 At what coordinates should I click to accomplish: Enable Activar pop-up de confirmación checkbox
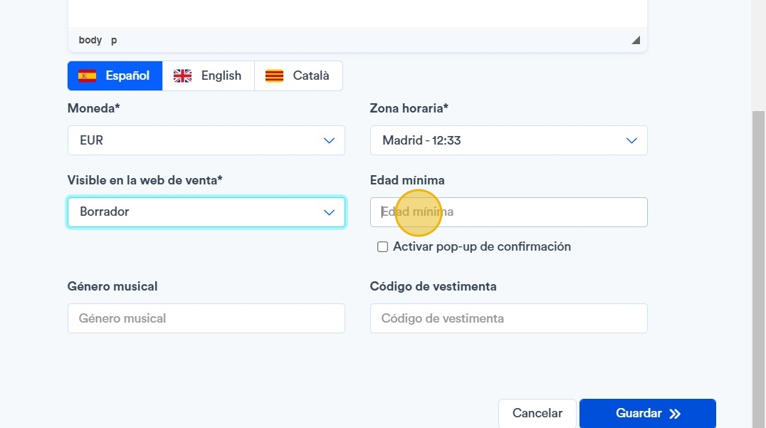382,247
